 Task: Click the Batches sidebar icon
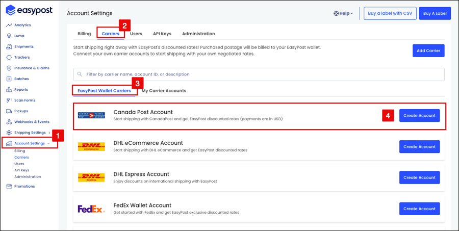(9, 79)
